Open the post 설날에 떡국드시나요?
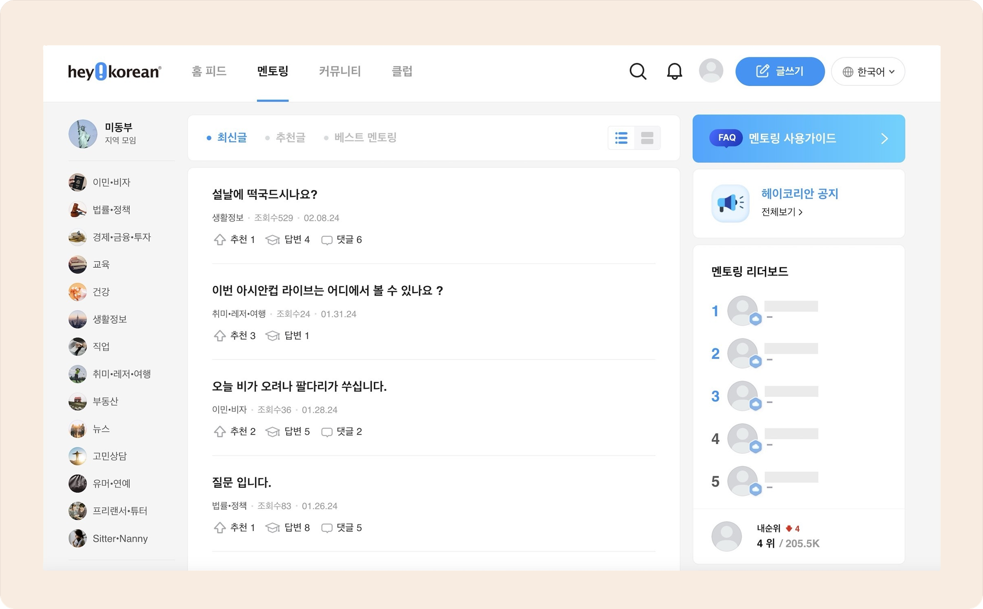This screenshot has width=983, height=609. (264, 194)
